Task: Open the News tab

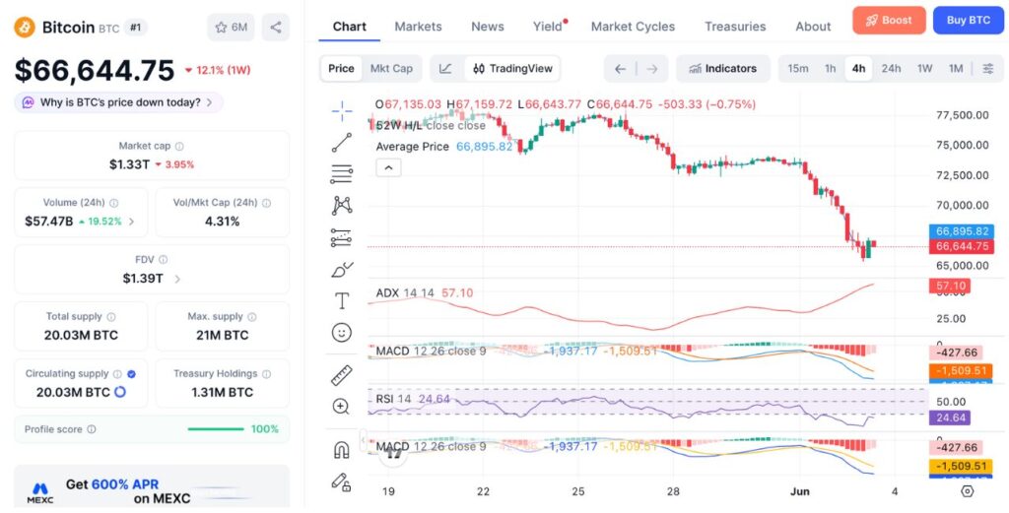Action: click(488, 27)
